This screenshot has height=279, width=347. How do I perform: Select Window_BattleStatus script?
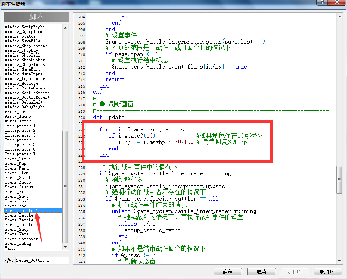[27, 93]
